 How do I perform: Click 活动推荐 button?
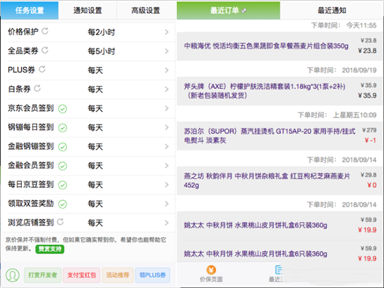117,275
